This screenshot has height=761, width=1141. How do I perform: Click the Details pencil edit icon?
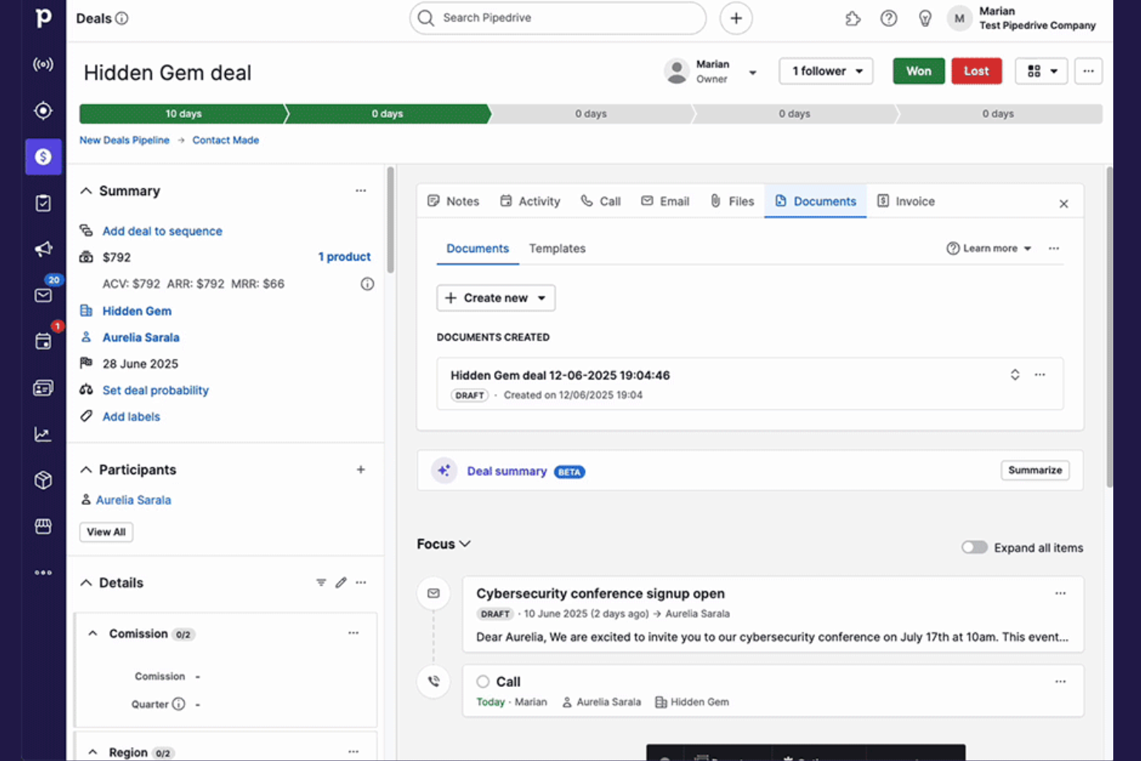tap(341, 583)
